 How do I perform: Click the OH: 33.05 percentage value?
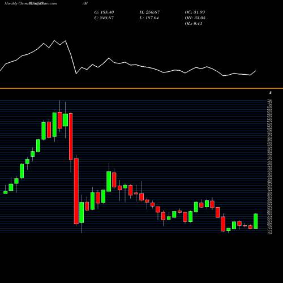[x=195, y=18]
